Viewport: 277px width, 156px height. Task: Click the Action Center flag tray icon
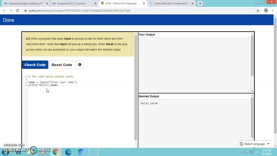pyautogui.click(x=247, y=152)
